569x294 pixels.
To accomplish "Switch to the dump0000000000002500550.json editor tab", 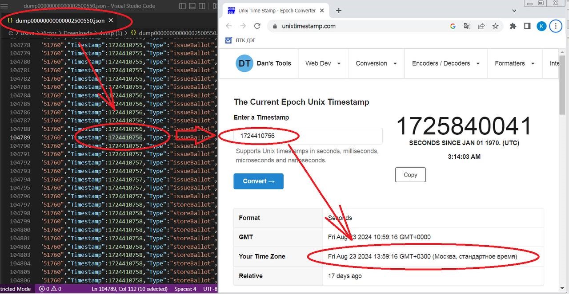I will click(x=60, y=20).
